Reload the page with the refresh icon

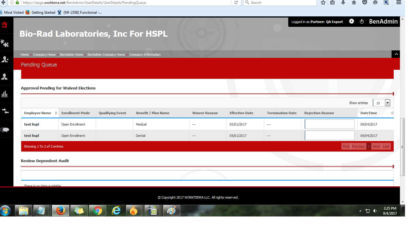click(x=236, y=2)
